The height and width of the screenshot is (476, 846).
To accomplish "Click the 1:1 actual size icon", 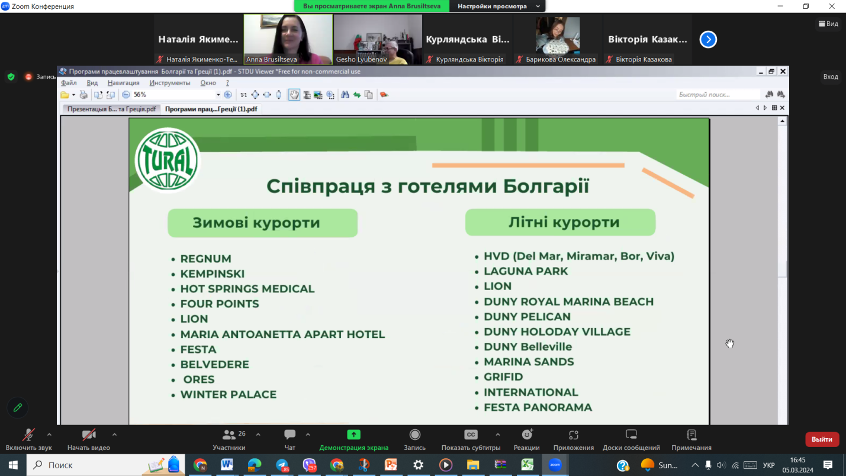I will 243,95.
